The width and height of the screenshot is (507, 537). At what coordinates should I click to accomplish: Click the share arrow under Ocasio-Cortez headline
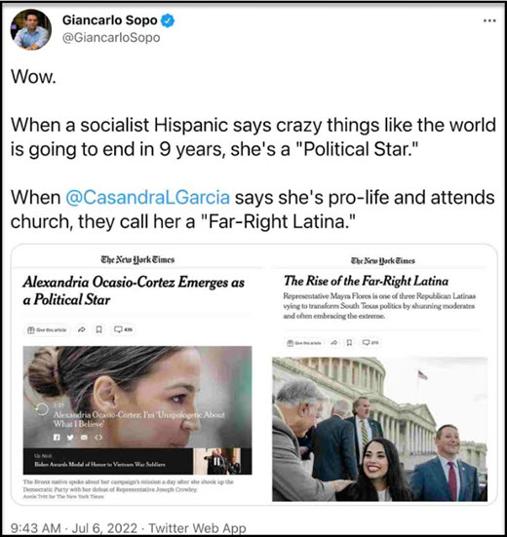(x=82, y=329)
